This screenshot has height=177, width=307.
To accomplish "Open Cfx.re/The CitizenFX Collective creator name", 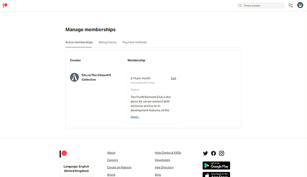I will pos(97,77).
